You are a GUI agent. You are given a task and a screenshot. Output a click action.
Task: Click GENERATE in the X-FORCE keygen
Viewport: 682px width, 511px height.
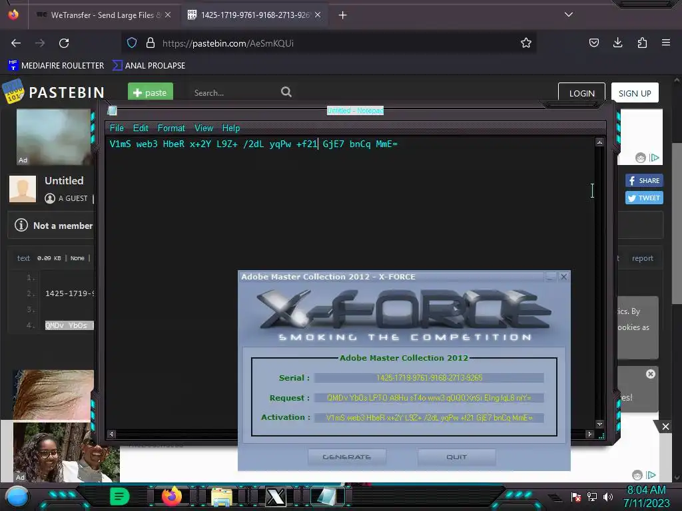coord(346,457)
